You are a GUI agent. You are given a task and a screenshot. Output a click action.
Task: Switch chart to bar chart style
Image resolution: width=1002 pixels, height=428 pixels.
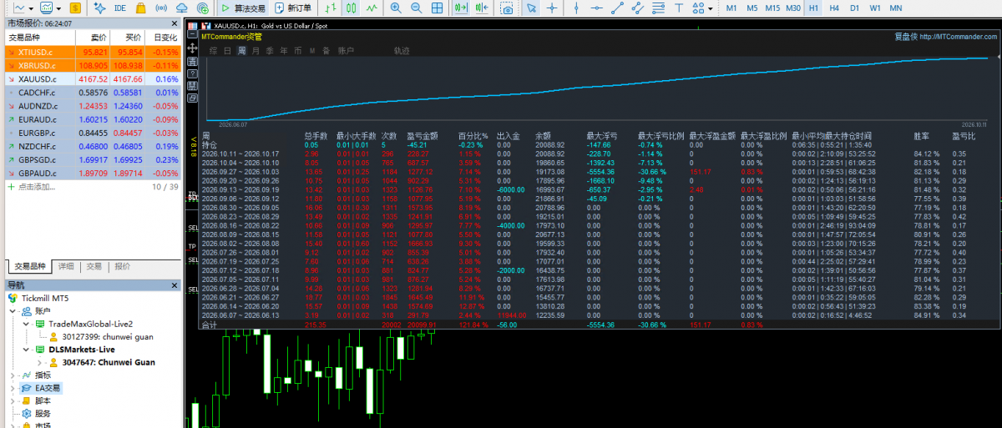click(x=331, y=8)
